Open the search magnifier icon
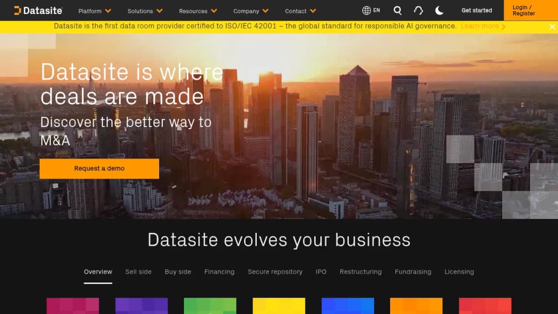 pyautogui.click(x=397, y=11)
